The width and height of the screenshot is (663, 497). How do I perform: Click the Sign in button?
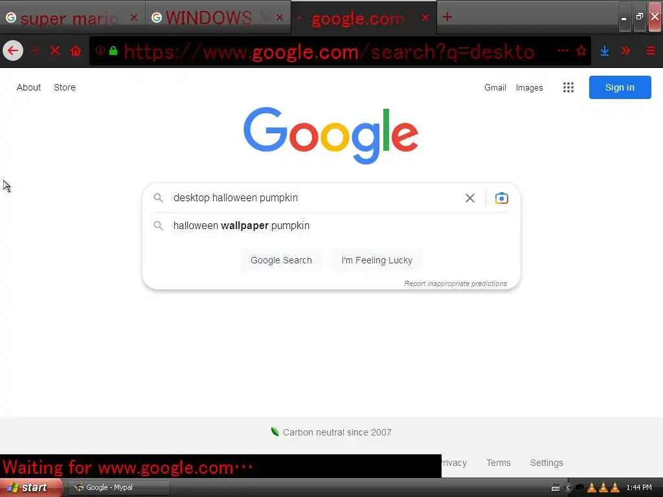[x=620, y=87]
